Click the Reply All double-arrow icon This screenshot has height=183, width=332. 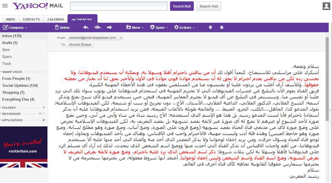point(98,28)
